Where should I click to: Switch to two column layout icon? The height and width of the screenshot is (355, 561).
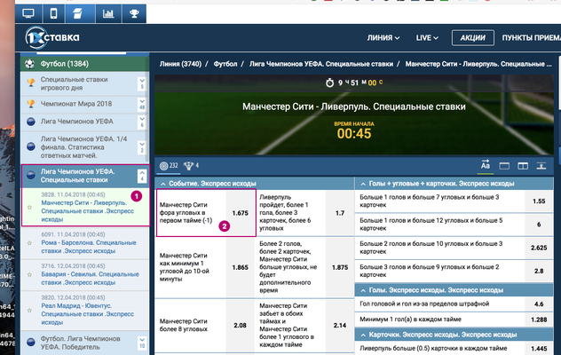point(523,166)
